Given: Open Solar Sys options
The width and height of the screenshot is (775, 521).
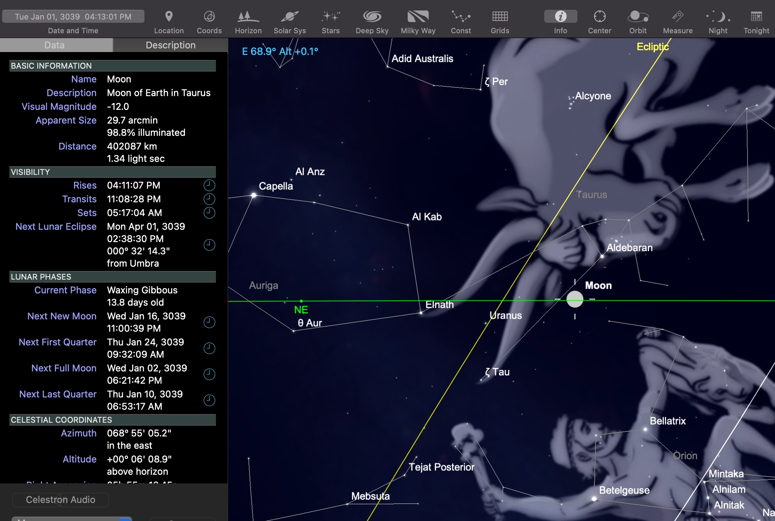Looking at the screenshot, I should tap(290, 17).
